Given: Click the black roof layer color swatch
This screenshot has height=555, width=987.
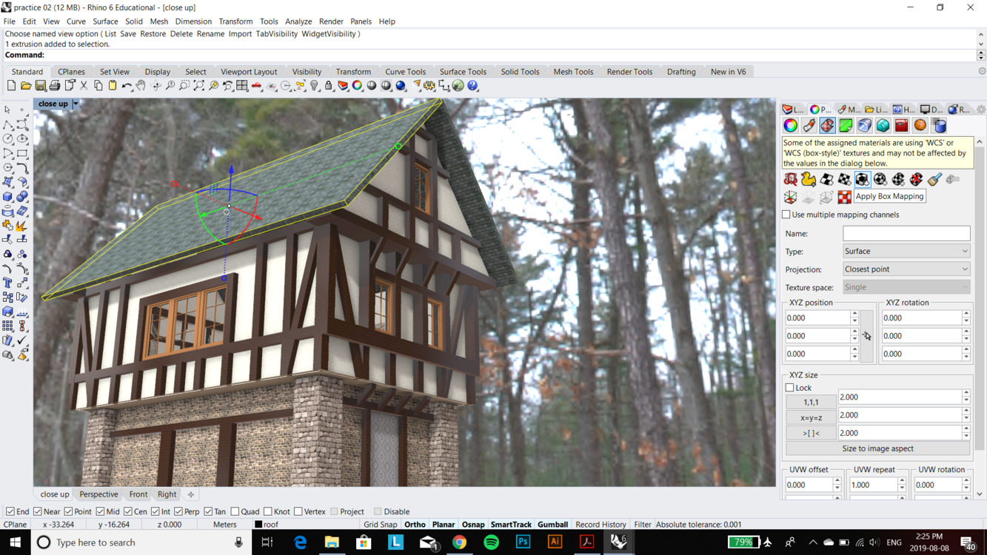Looking at the screenshot, I should (x=258, y=525).
